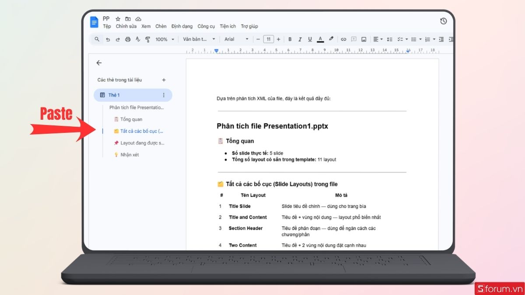
Task: Open text alignment options
Action: [377, 39]
